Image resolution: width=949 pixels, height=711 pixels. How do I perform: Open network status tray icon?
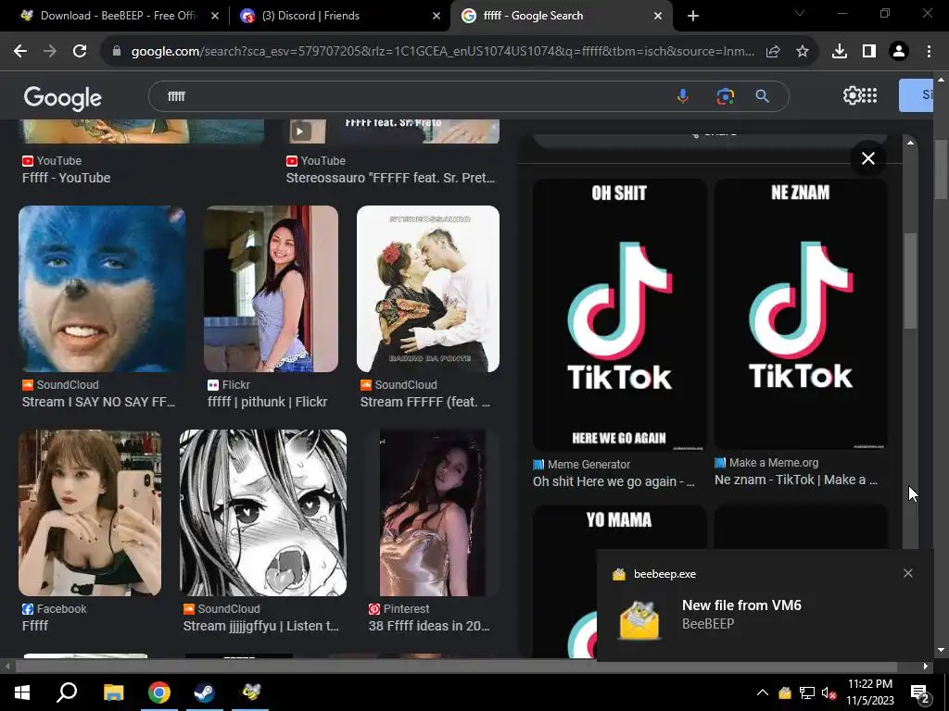click(807, 692)
